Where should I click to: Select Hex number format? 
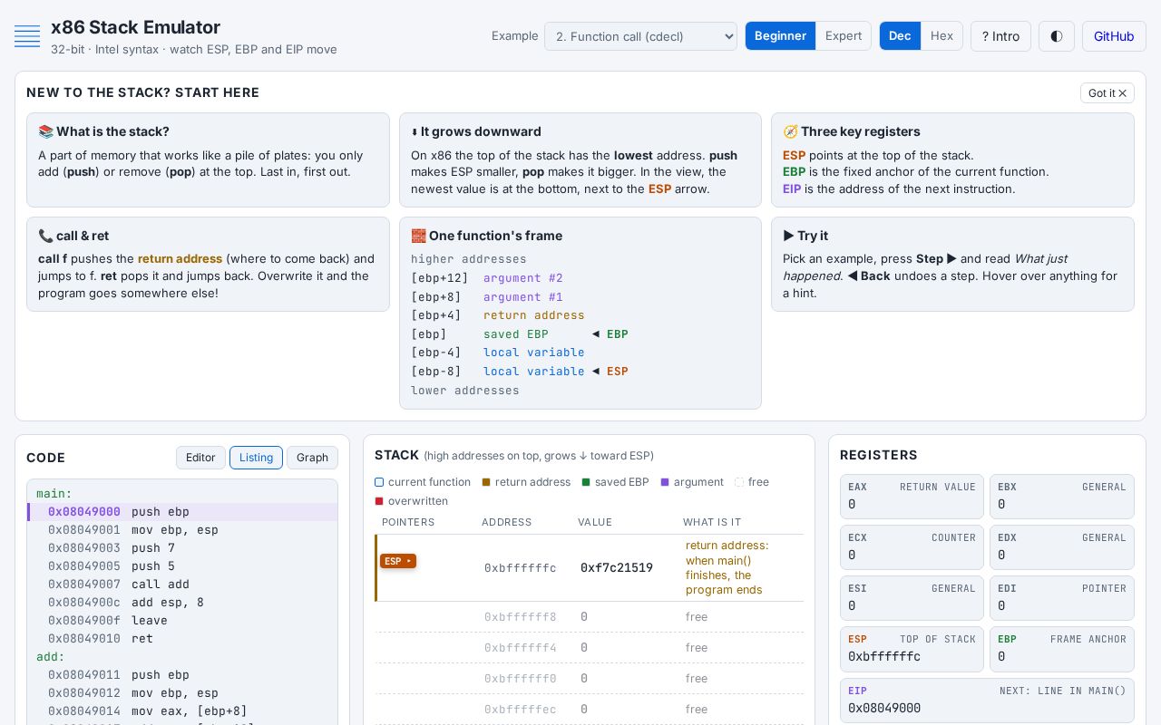(x=941, y=36)
